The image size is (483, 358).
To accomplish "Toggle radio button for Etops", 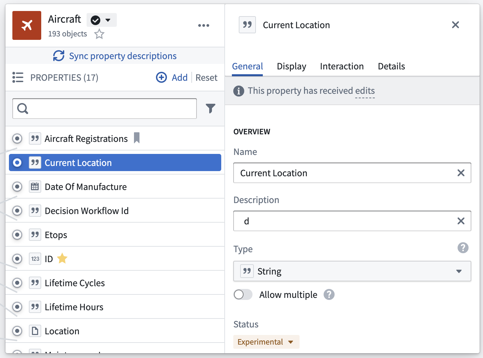I will click(17, 235).
